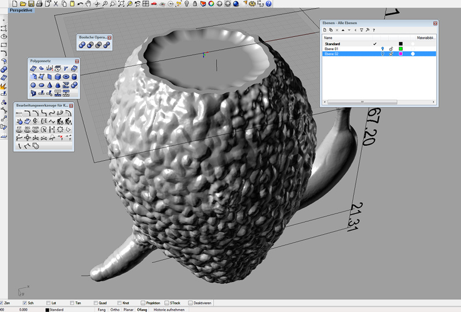Screen dimensions: 461x312
Task: Click the horizontal scrollbar in Ebenen panel
Action: point(363,102)
